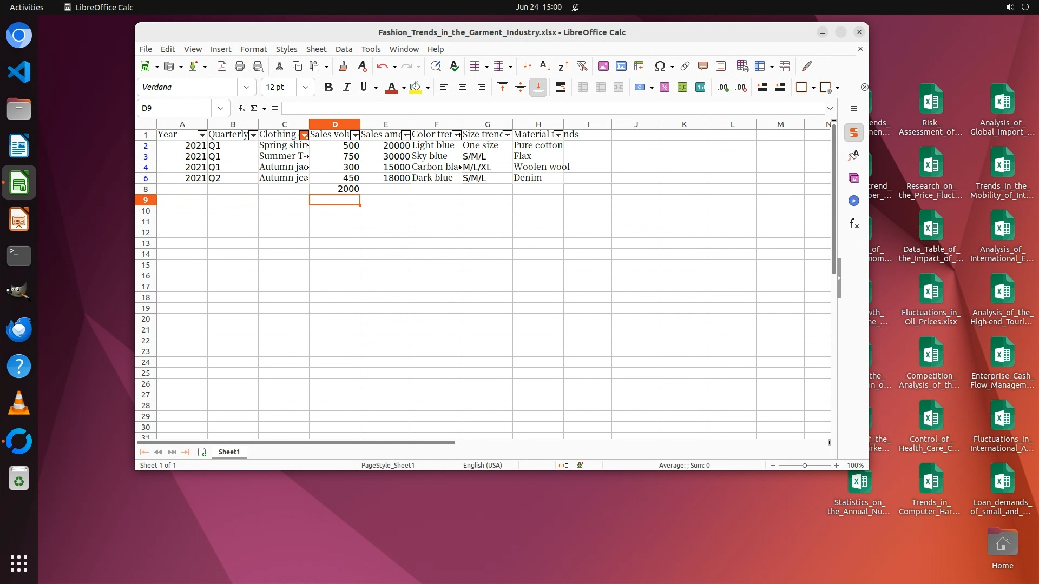The height and width of the screenshot is (584, 1039).
Task: Open the Data menu
Action: [344, 49]
